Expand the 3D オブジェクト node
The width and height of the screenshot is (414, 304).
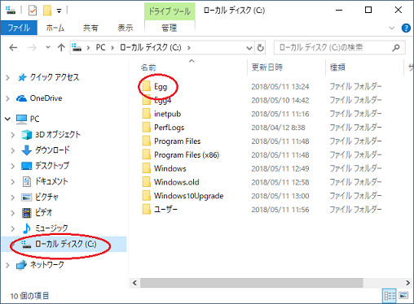13,135
